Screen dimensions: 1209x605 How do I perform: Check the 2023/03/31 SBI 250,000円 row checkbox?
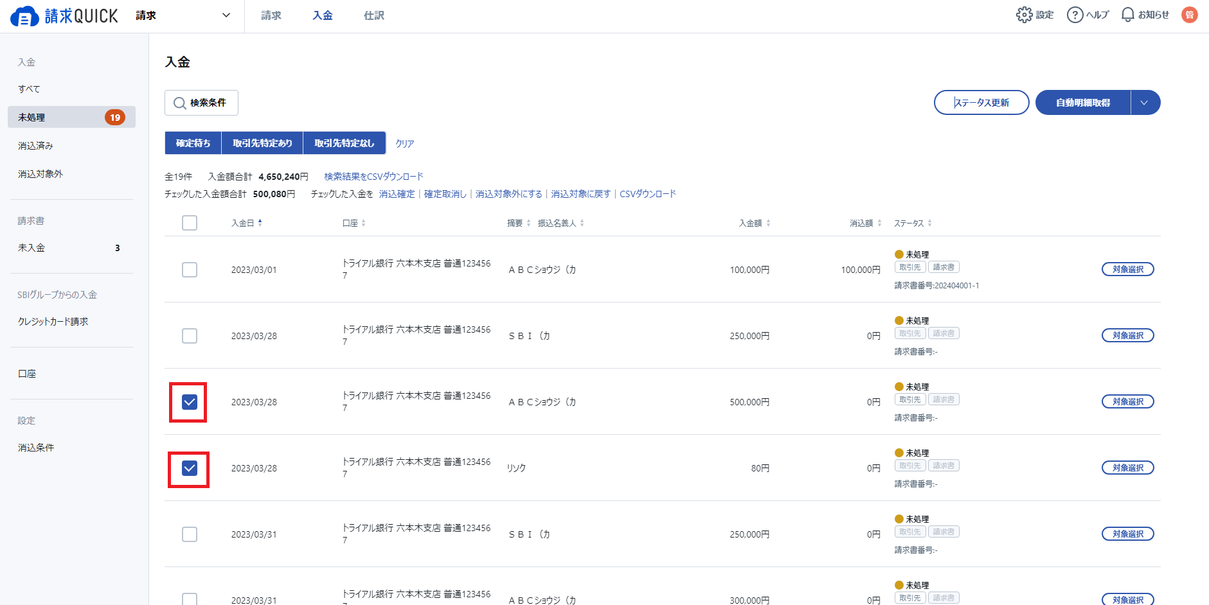pyautogui.click(x=190, y=534)
